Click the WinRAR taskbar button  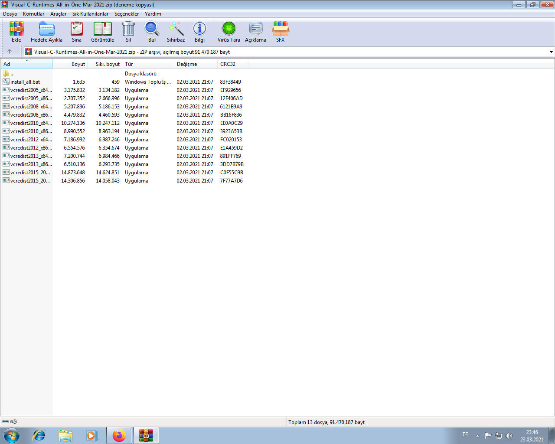tap(146, 435)
